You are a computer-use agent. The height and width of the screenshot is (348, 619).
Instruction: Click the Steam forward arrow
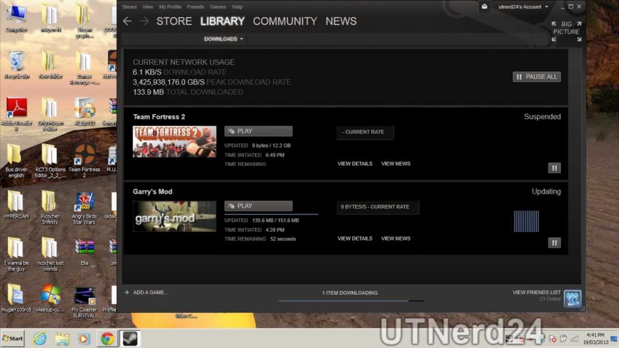click(x=144, y=21)
